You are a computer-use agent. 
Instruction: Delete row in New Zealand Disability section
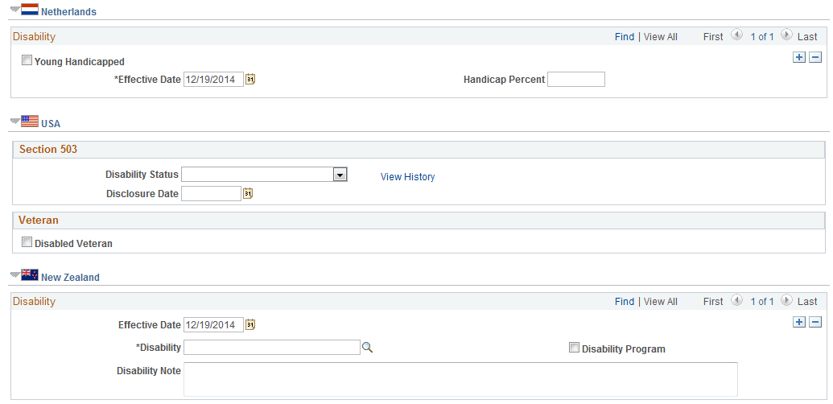815,322
